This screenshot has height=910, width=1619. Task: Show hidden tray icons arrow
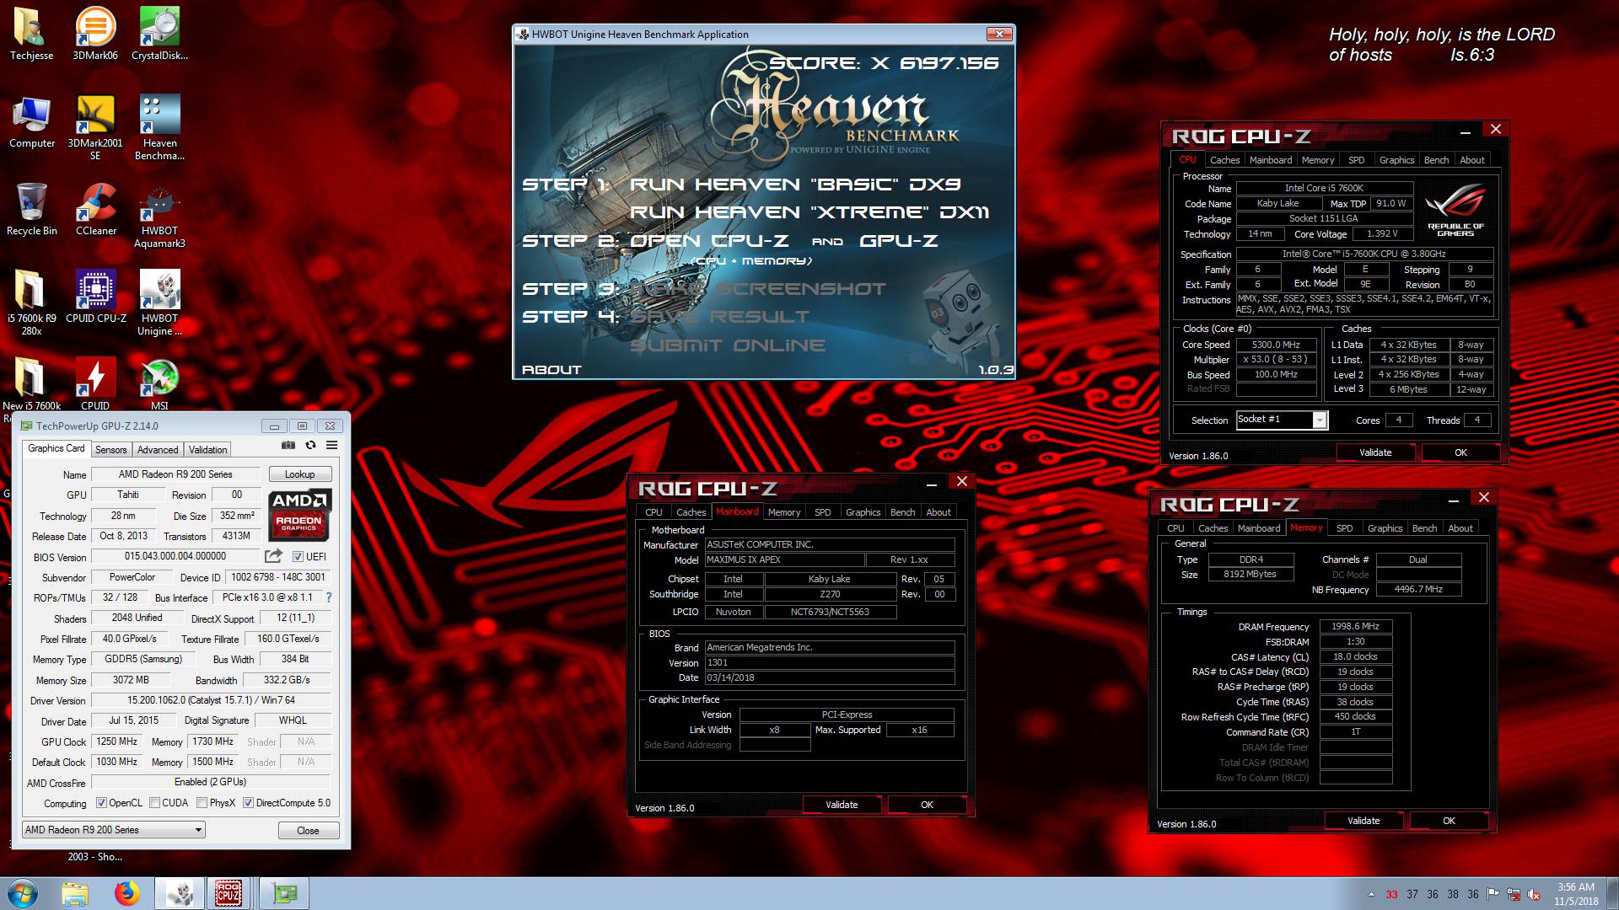[1371, 895]
